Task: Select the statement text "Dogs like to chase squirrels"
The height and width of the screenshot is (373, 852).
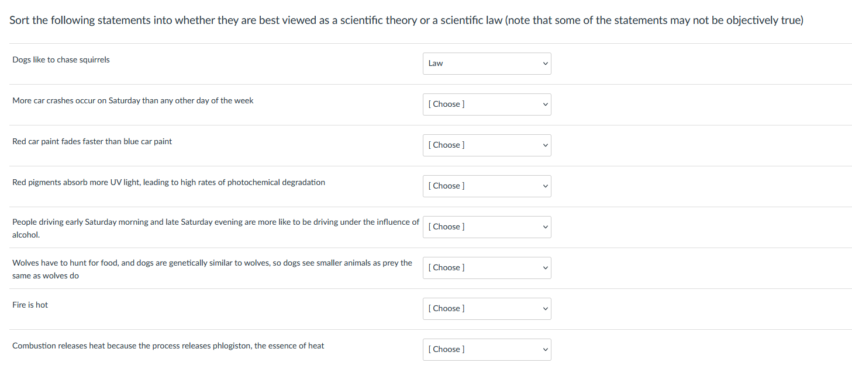Action: coord(61,59)
